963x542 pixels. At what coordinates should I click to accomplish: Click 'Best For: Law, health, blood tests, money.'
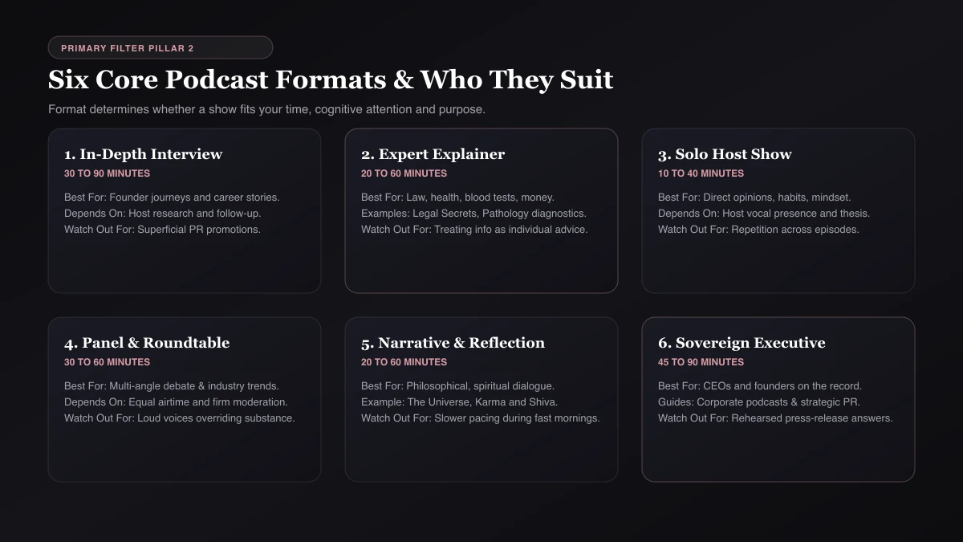[457, 198]
